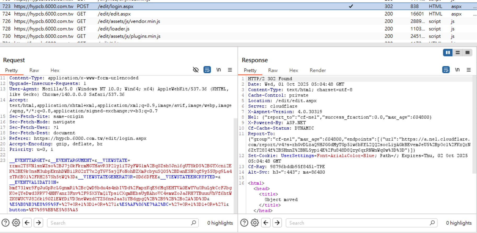Click the Location header in Response

(x=282, y=101)
